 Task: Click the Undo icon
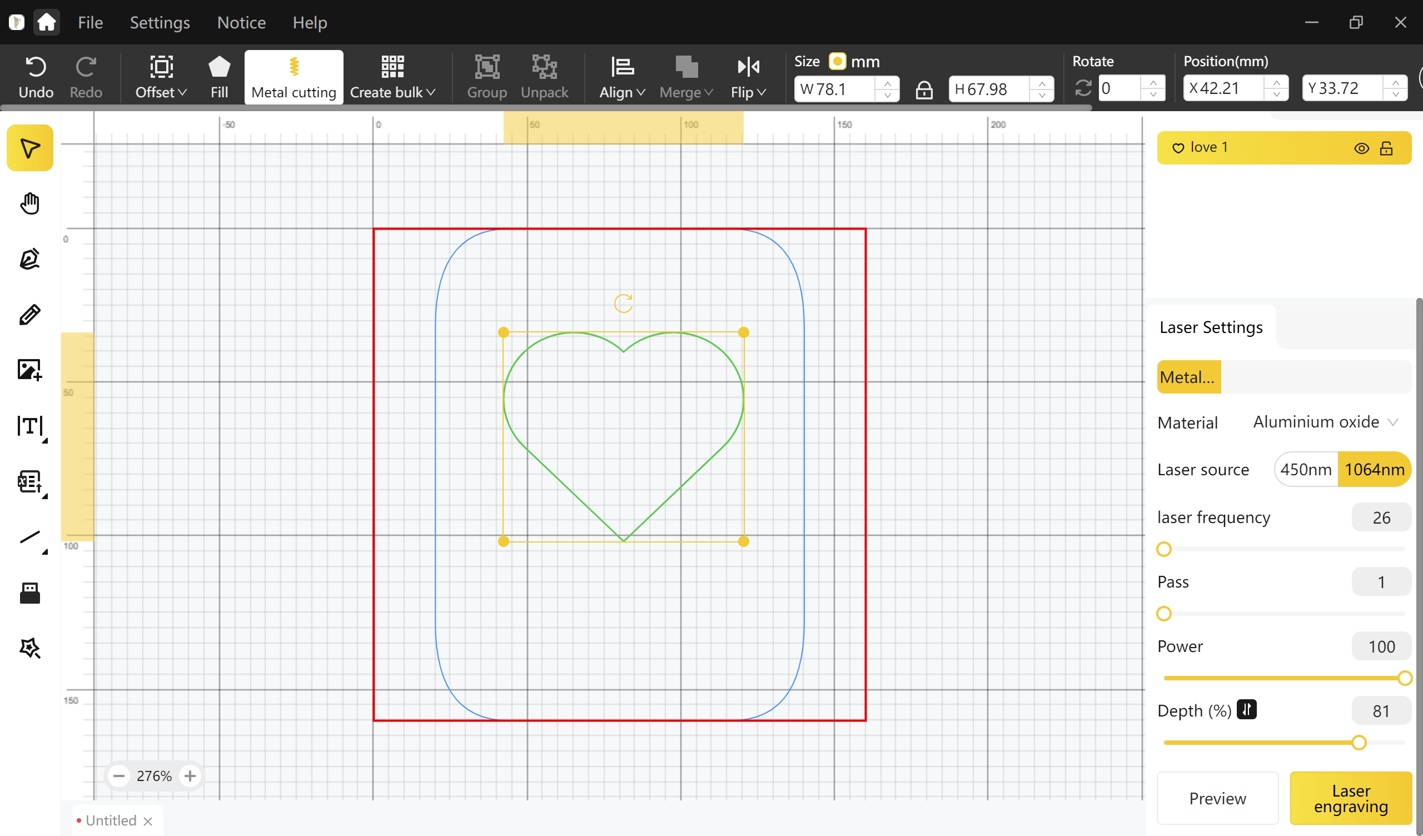click(36, 67)
